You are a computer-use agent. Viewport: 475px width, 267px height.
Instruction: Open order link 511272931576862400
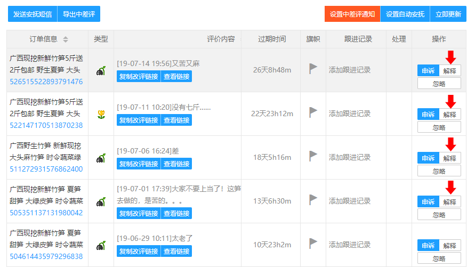pos(46,169)
